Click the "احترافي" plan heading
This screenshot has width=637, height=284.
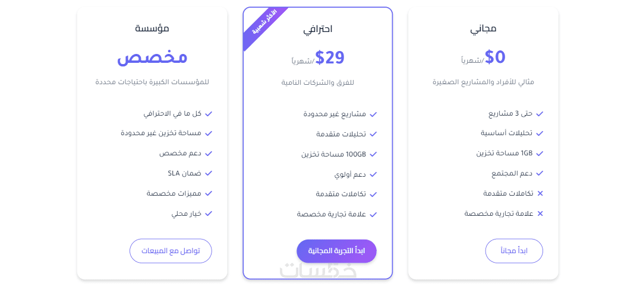point(318,28)
